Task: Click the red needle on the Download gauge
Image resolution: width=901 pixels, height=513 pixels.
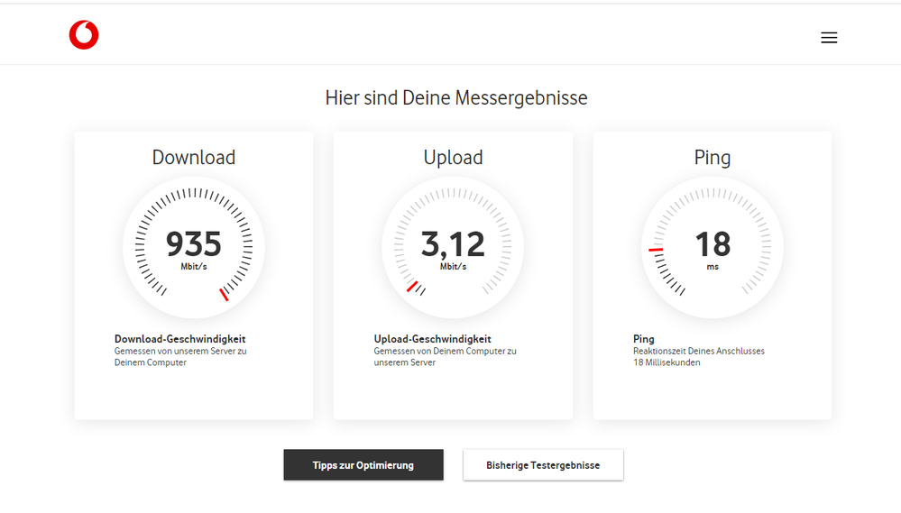Action: (224, 295)
